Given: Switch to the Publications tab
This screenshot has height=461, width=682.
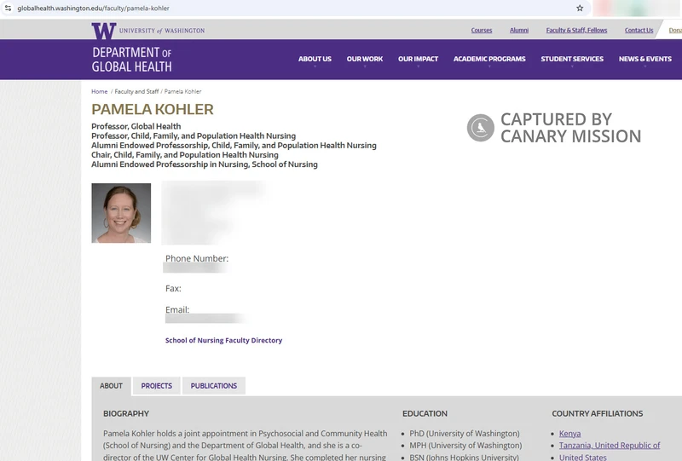Looking at the screenshot, I should pyautogui.click(x=214, y=386).
